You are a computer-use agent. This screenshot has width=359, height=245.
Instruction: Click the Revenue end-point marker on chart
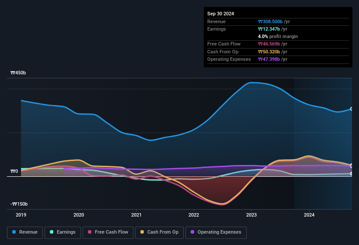[352, 109]
